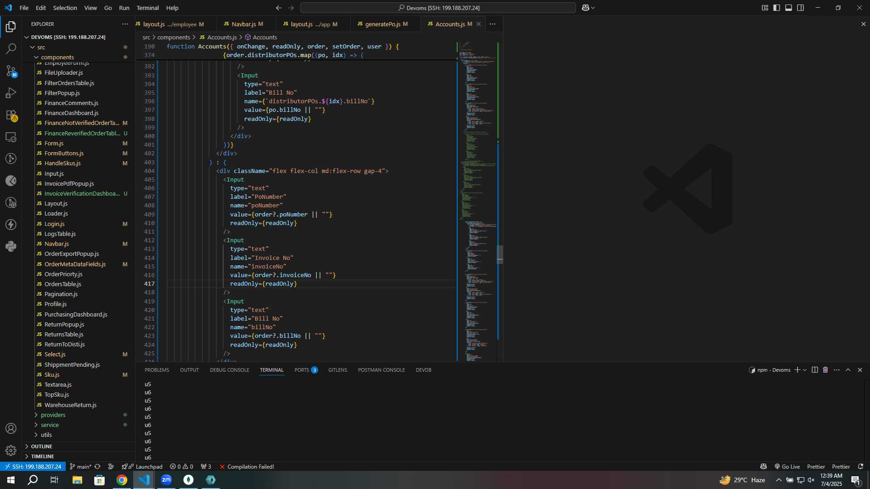This screenshot has width=870, height=489.
Task: Open notifications bell in status bar
Action: pyautogui.click(x=861, y=466)
